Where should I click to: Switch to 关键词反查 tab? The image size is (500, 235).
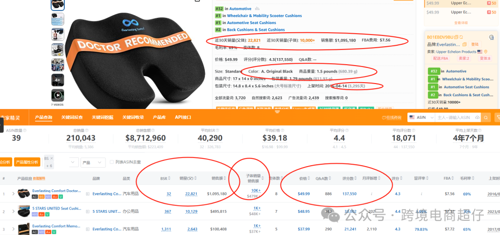pos(72,117)
